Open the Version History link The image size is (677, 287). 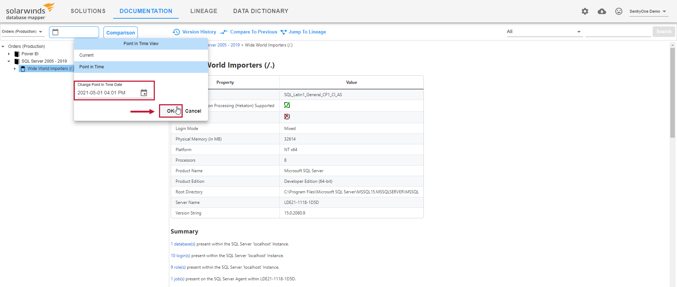coord(199,32)
